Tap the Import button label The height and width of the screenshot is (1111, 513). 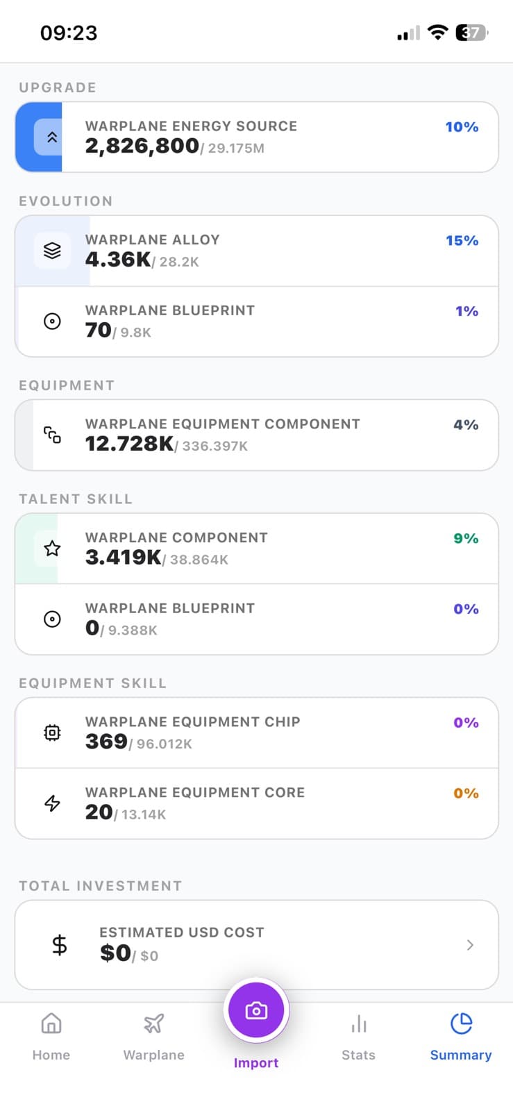coord(256,1062)
